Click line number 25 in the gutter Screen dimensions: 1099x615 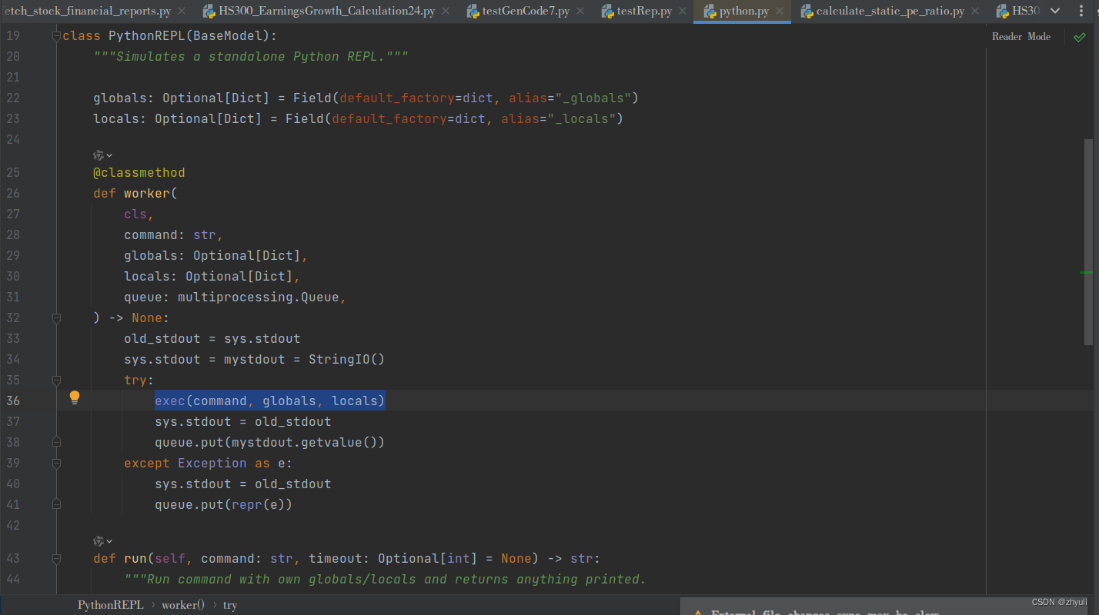(x=12, y=172)
